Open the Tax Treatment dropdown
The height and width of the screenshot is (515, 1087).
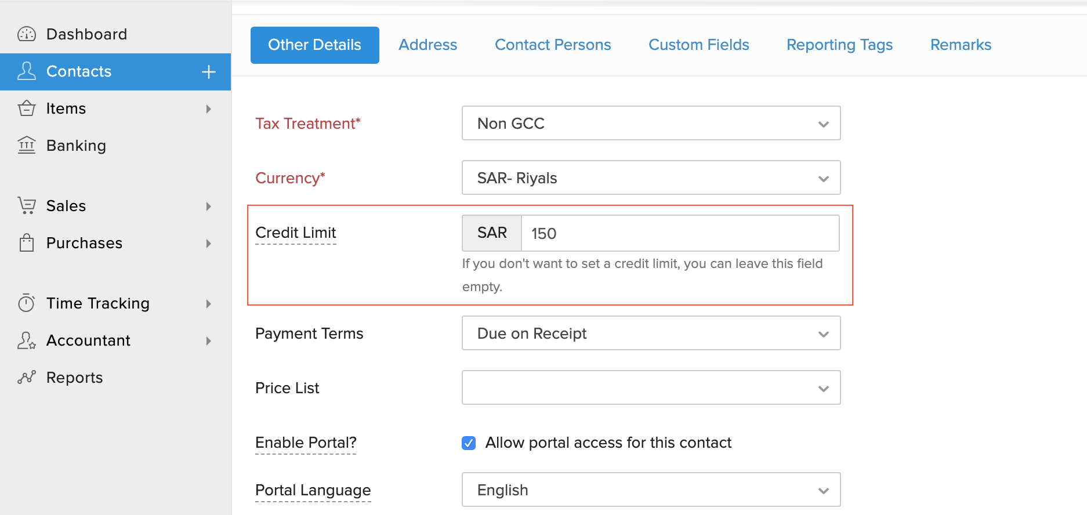[x=651, y=123]
